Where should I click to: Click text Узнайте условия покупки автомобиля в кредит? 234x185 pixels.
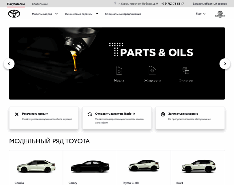coord(47,119)
